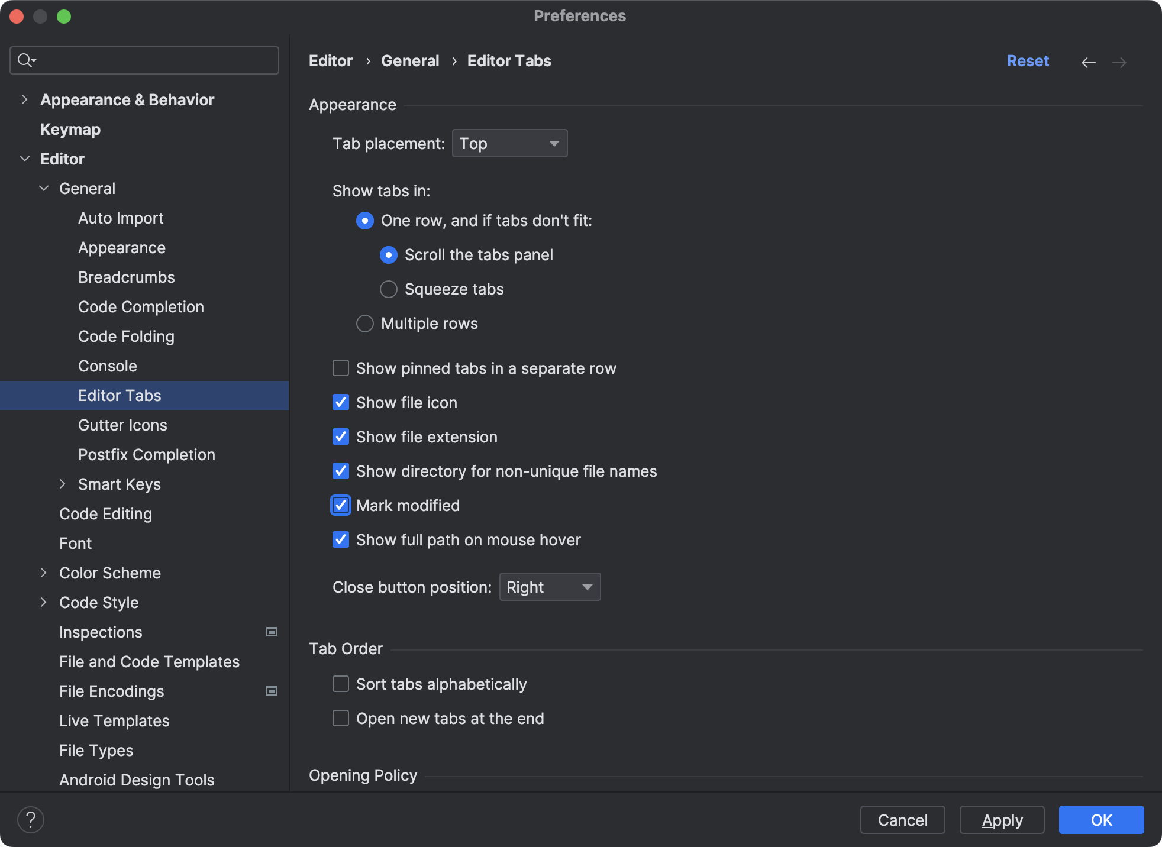Screen dimensions: 1162x847
Task: Select the Squeeze tabs radio option
Action: [x=388, y=289]
